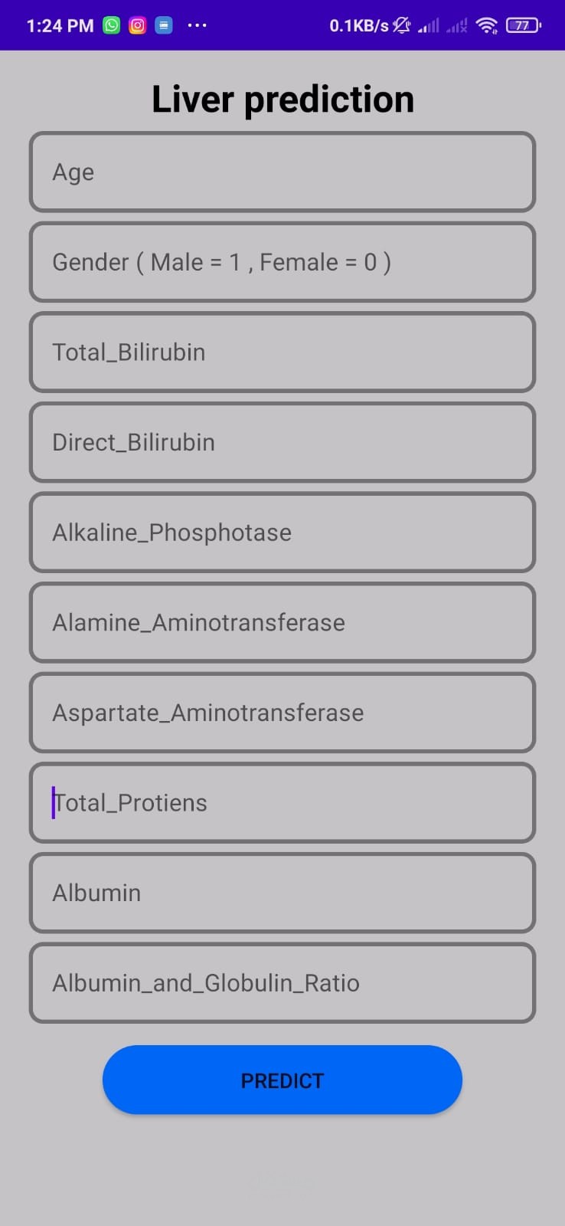Viewport: 565px width, 1226px height.
Task: Click the Total_Bilirubin field
Action: [x=282, y=352]
